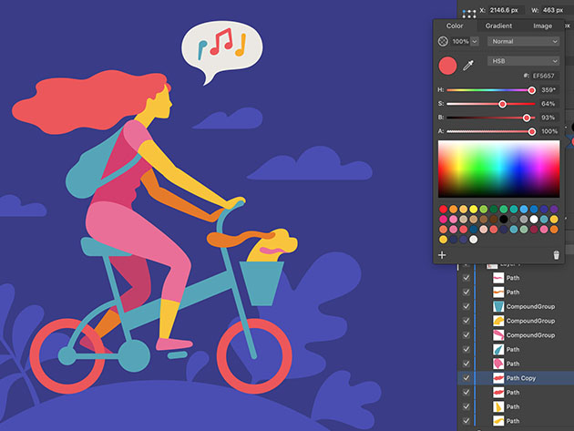Click the B brightness slider handle
574x431 pixels.
[527, 118]
